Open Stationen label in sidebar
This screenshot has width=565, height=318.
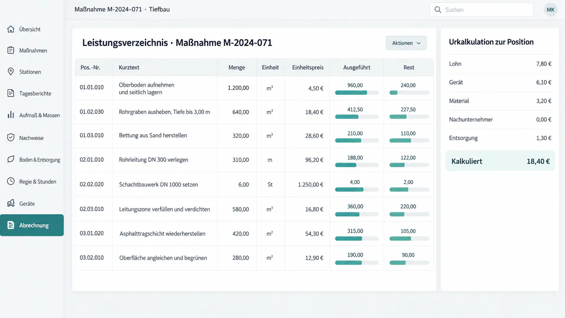point(30,72)
